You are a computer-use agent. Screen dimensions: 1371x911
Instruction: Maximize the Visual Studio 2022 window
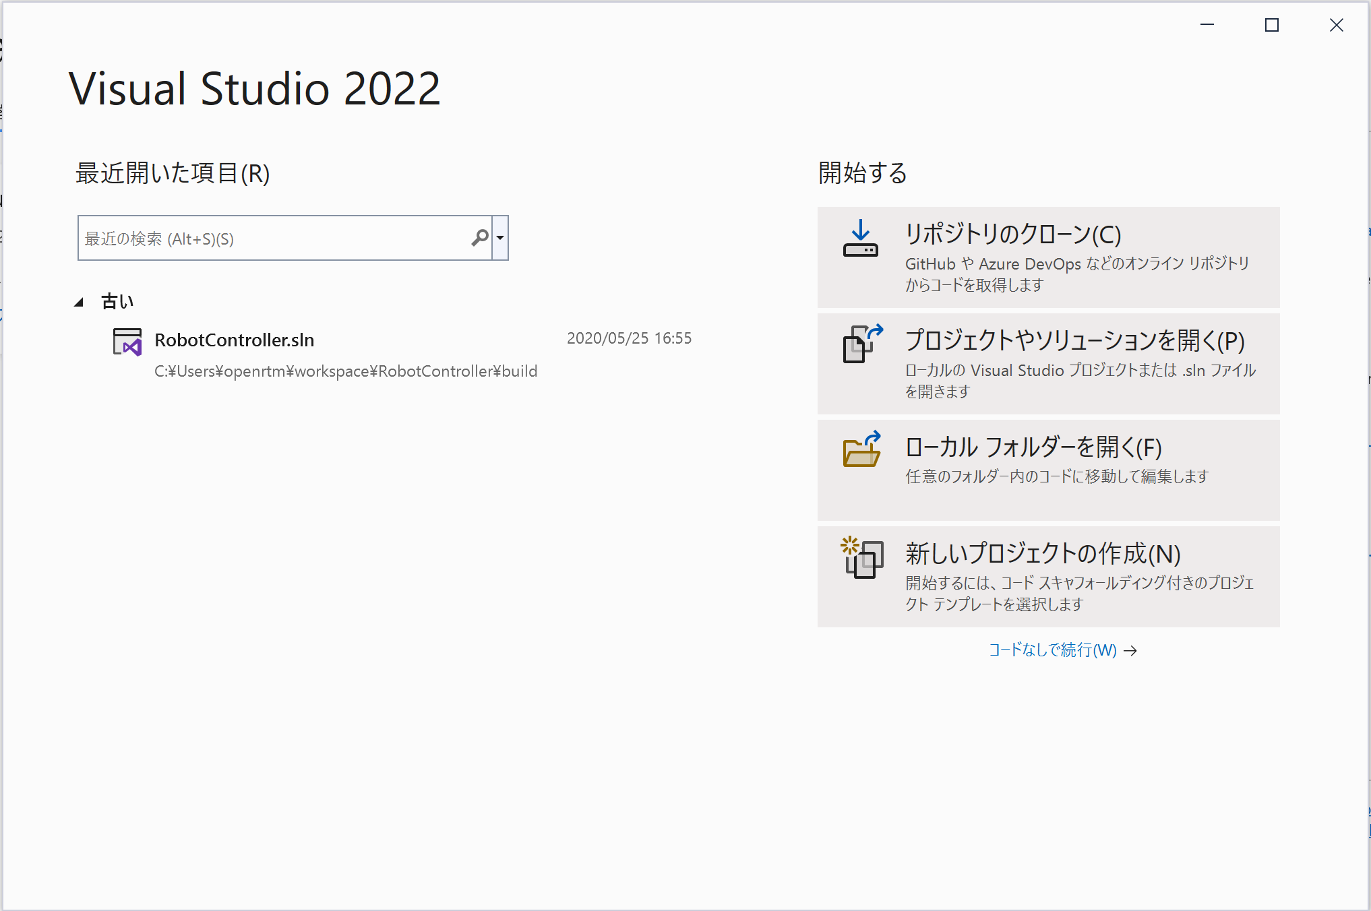click(x=1272, y=25)
